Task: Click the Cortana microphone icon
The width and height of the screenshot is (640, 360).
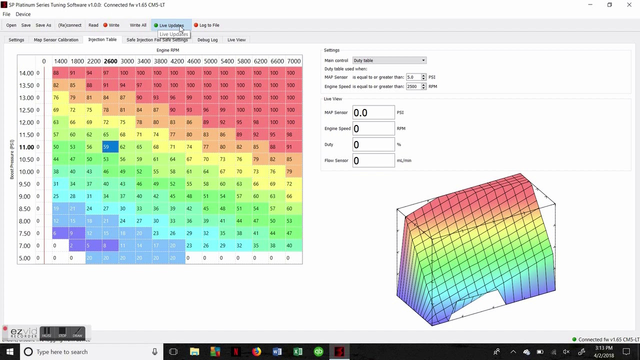Action: tap(155, 352)
